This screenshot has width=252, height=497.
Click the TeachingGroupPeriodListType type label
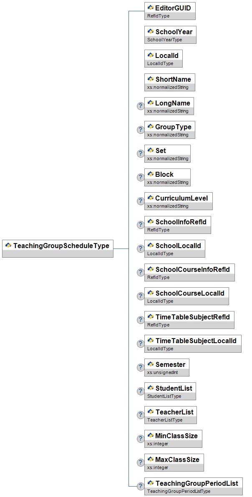(179, 491)
